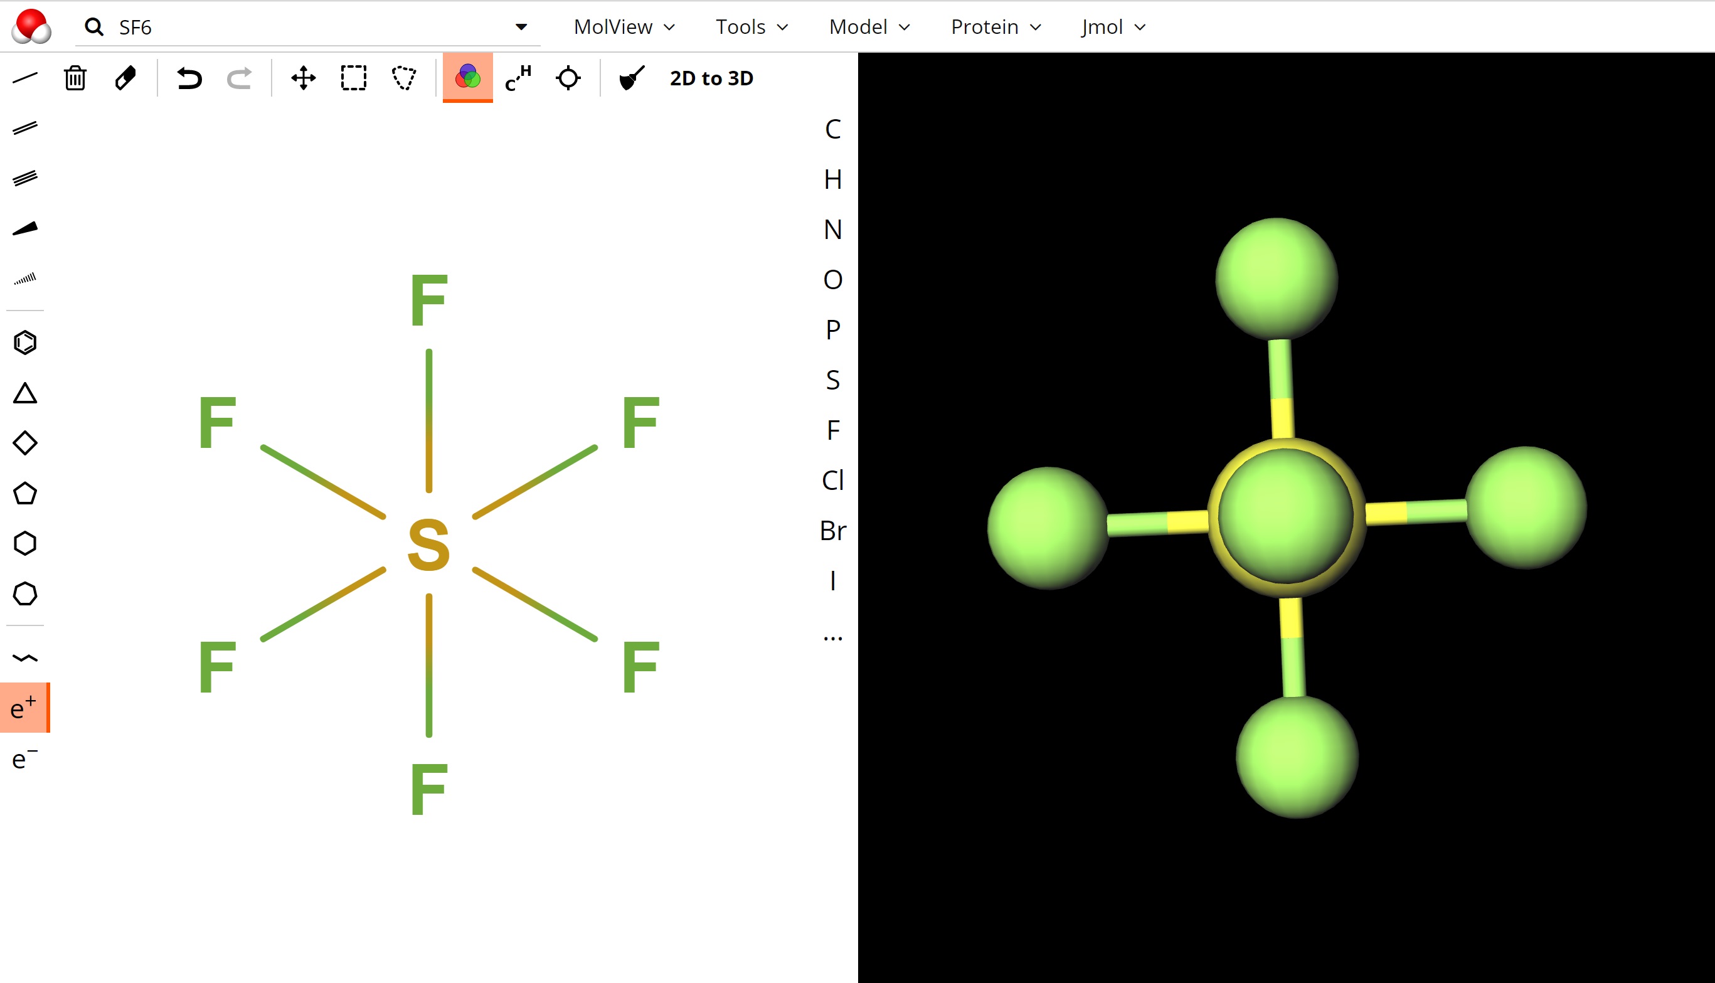Screen dimensions: 1715x983
Task: Open the Protein menu
Action: [996, 27]
